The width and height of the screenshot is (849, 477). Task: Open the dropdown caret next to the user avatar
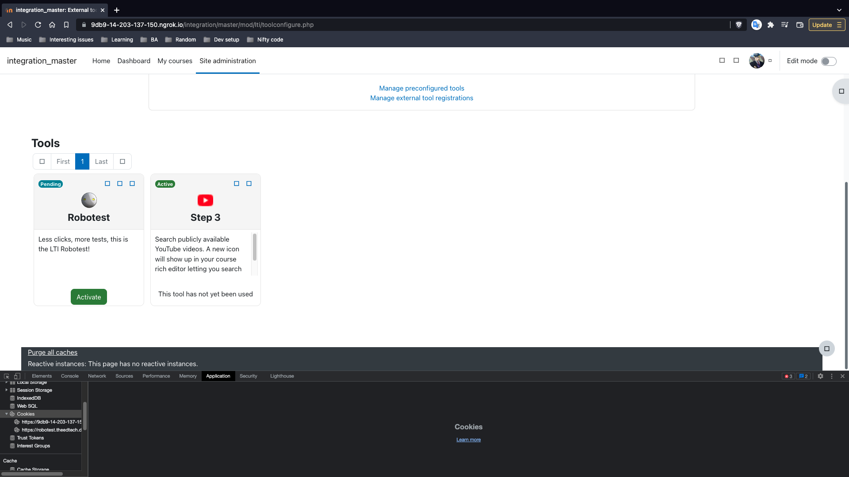tap(770, 61)
